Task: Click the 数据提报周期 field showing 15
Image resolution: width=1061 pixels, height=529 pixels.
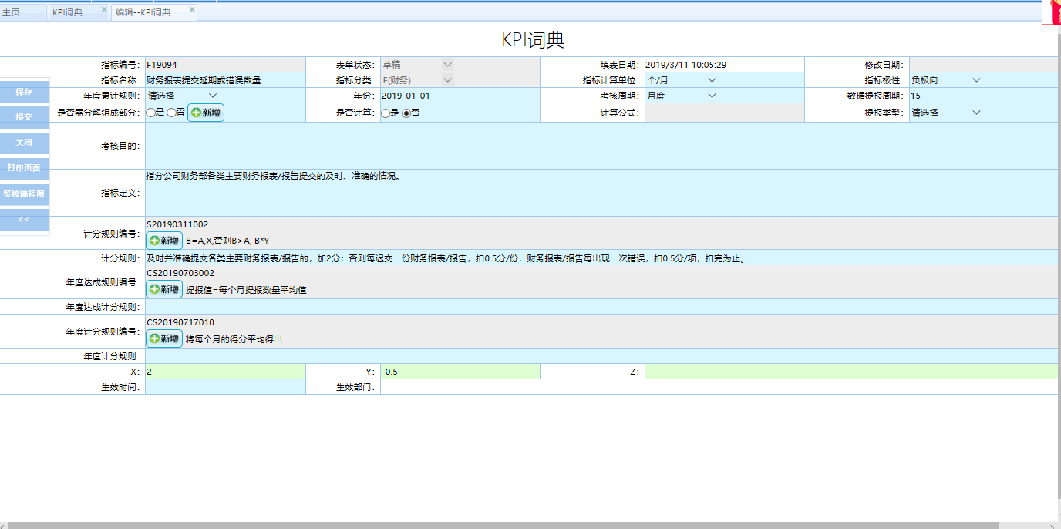Action: (983, 96)
